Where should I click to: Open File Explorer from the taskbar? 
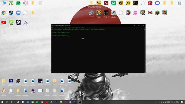(61, 102)
